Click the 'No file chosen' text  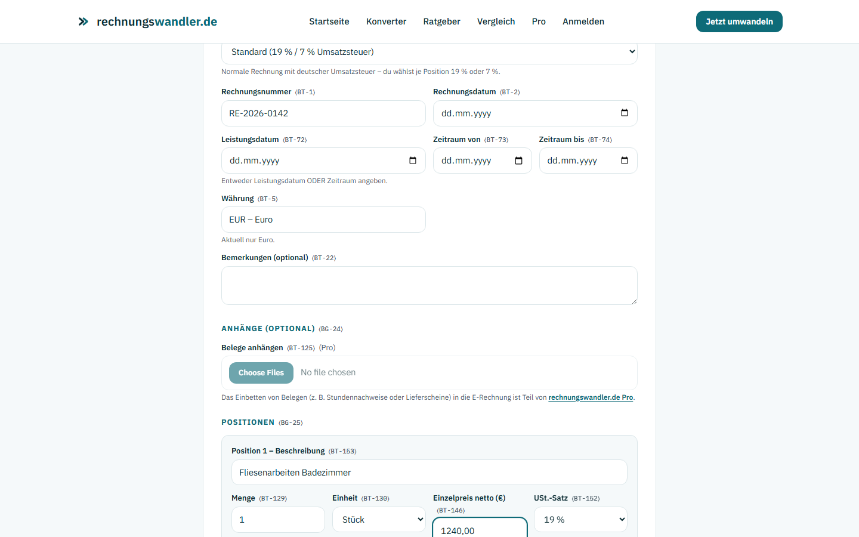(328, 373)
